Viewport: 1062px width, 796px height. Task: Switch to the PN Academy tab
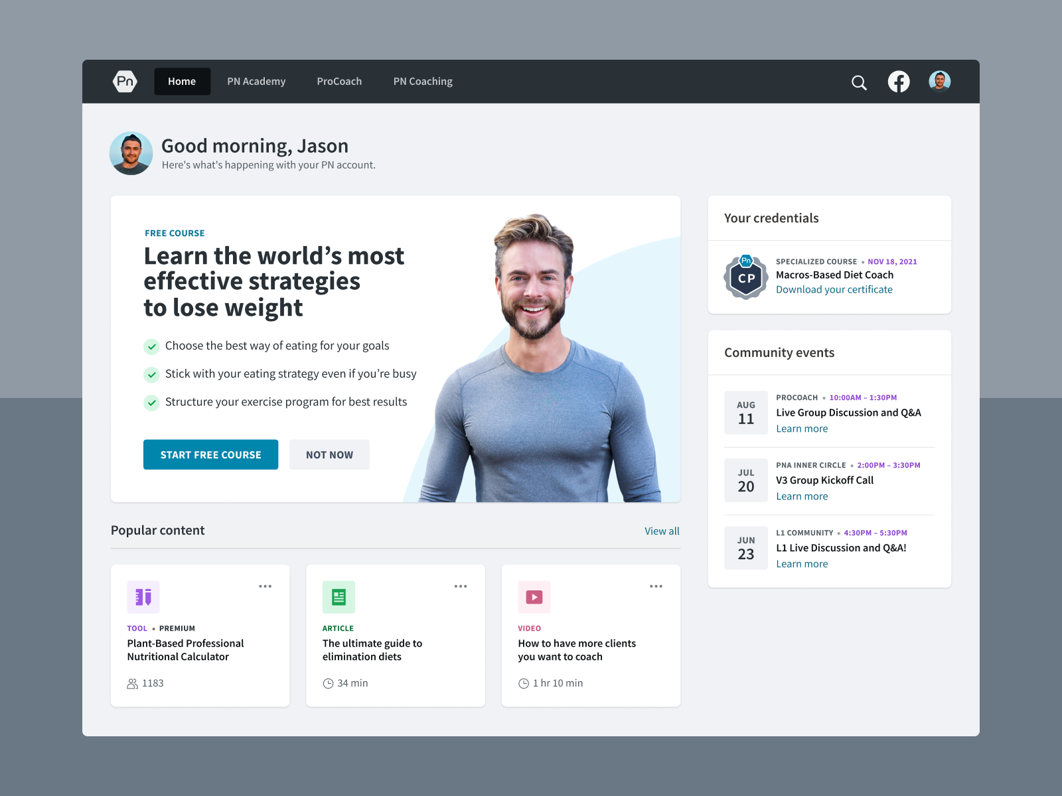click(256, 81)
